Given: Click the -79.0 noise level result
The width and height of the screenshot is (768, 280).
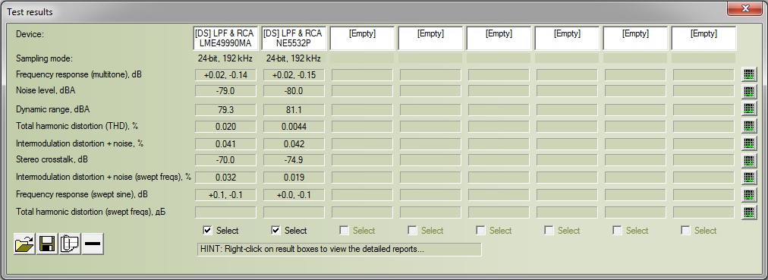Looking at the screenshot, I should click(x=226, y=91).
